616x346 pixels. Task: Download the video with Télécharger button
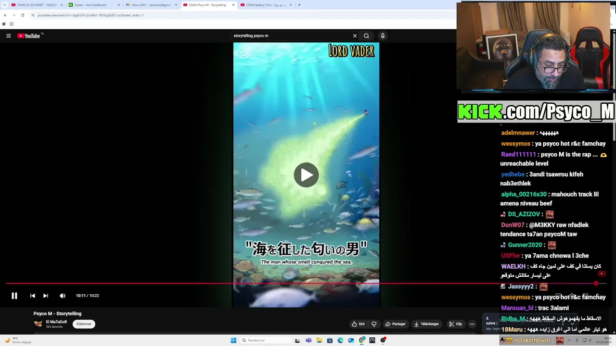tap(426, 324)
